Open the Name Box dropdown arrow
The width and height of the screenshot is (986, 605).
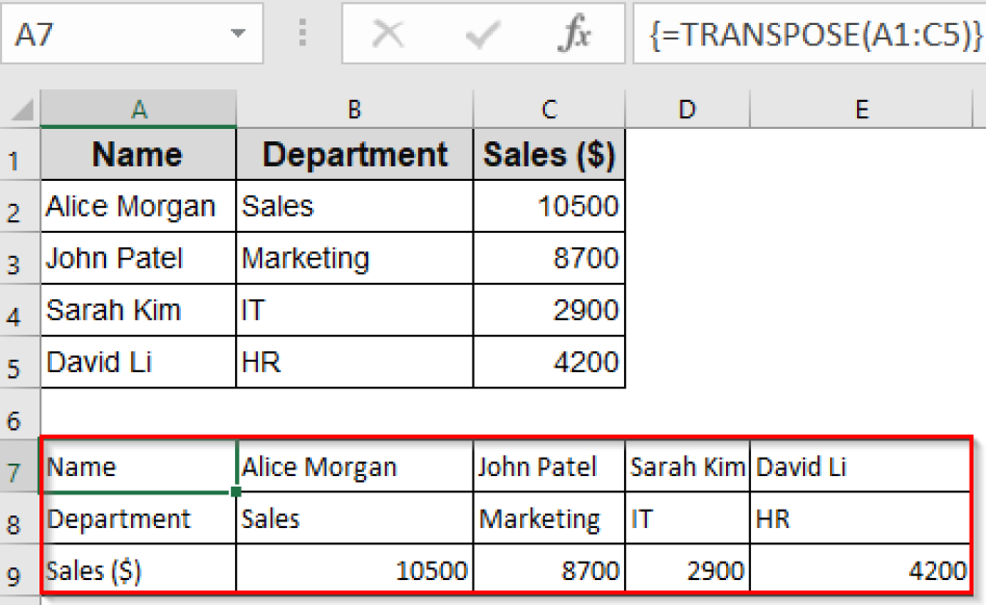tap(238, 32)
